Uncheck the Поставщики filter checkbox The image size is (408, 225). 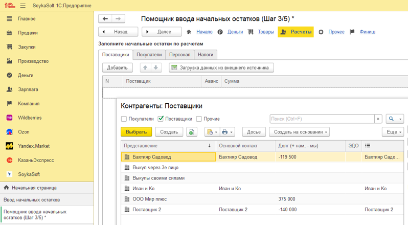pos(161,119)
